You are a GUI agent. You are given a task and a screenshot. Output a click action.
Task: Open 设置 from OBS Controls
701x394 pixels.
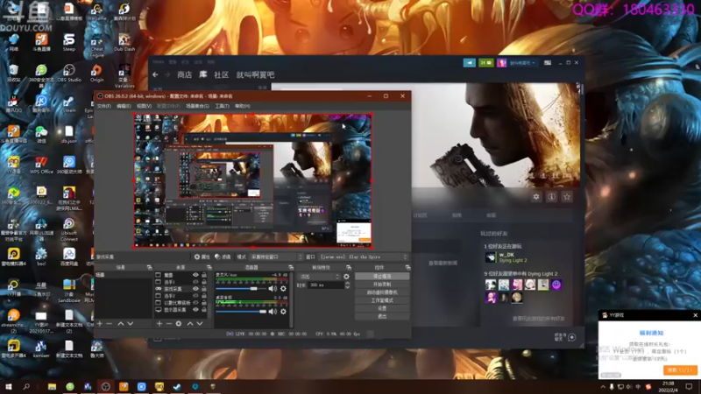tap(382, 308)
